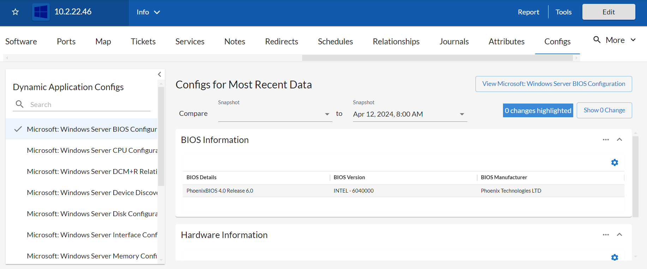Open Hardware Information ellipsis menu
Viewport: 647px width, 269px height.
pos(606,235)
